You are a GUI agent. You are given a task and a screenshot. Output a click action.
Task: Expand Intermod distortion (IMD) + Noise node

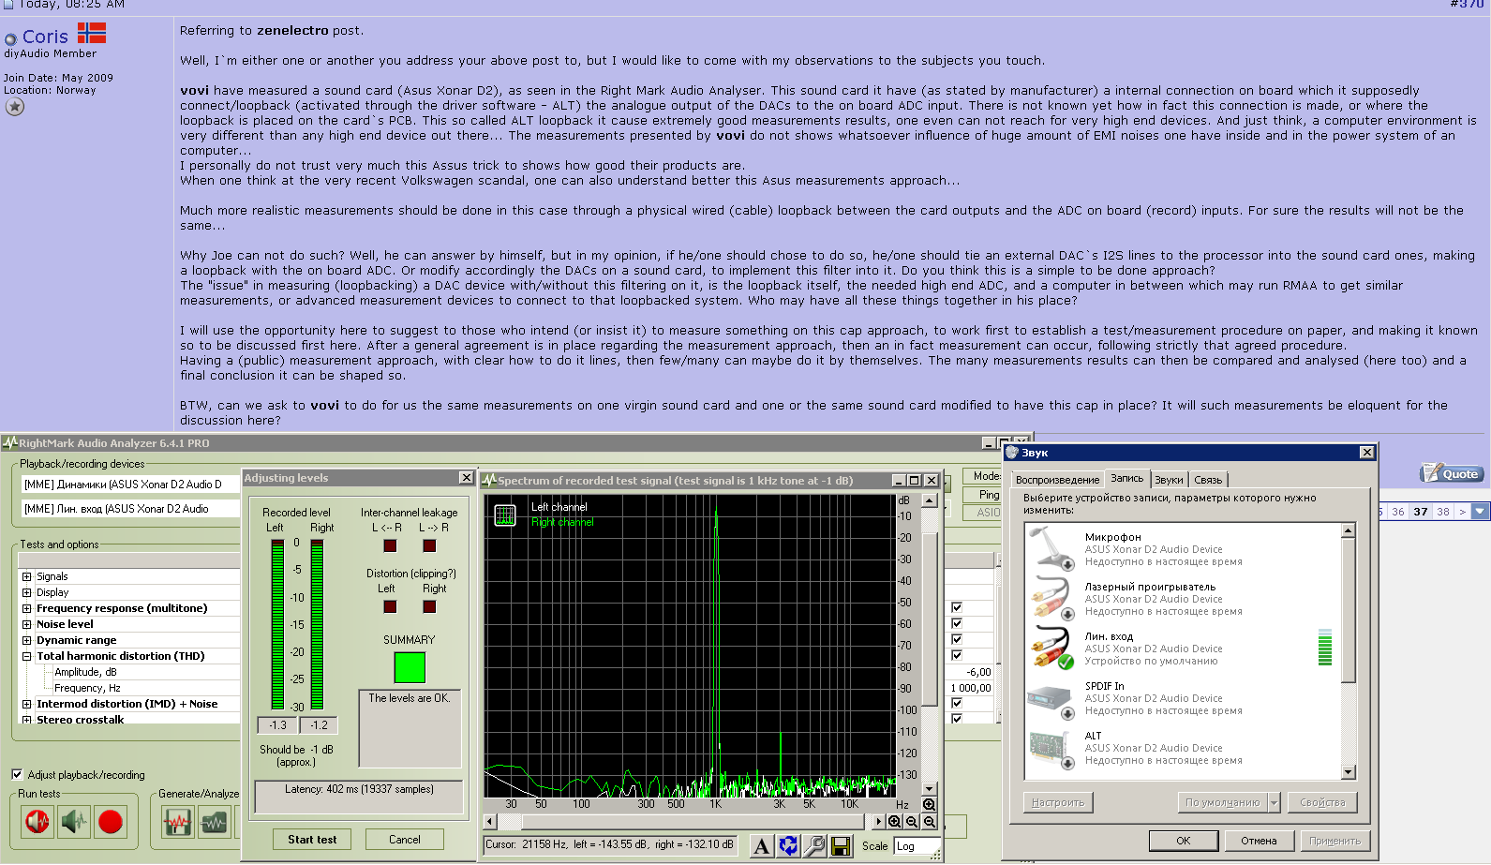tap(27, 704)
